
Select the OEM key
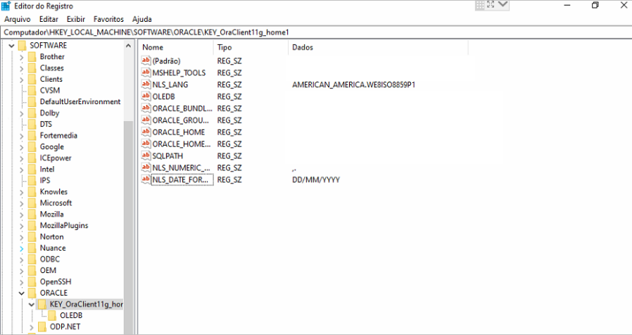point(48,270)
